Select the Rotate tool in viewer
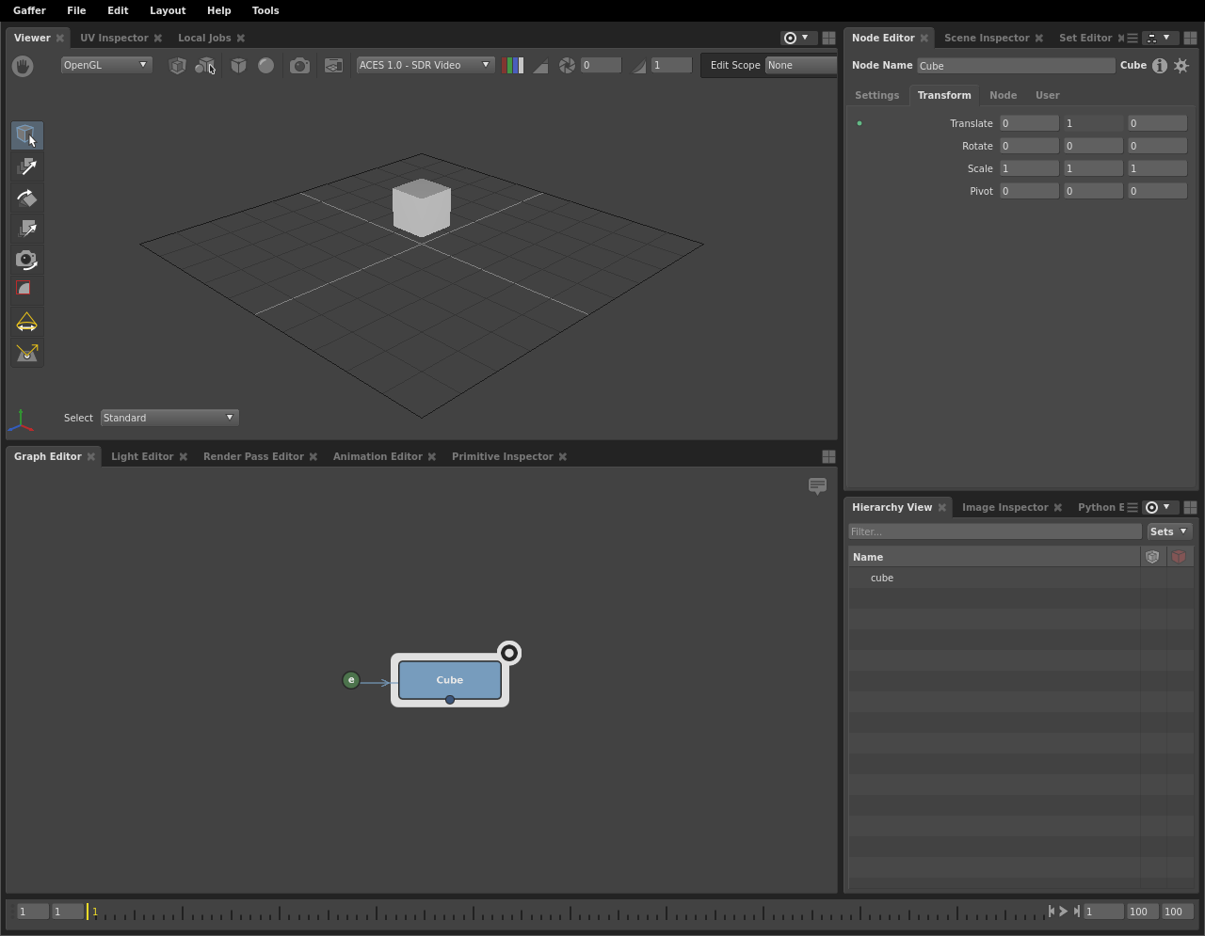 27,198
